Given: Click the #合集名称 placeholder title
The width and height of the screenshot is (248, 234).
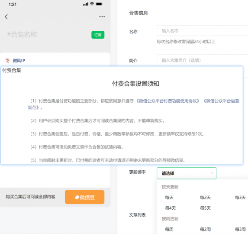Looking at the screenshot, I should click(x=22, y=35).
